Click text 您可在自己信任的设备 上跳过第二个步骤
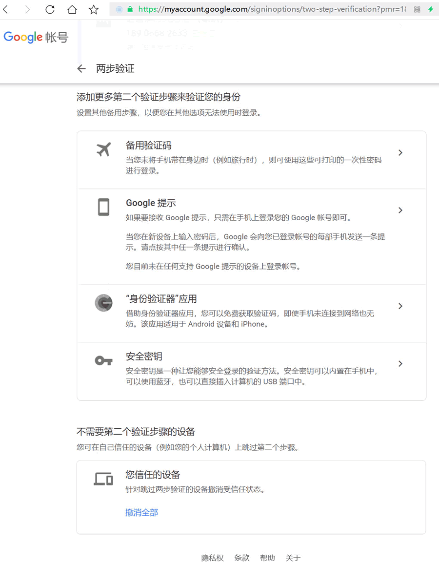 coord(188,448)
